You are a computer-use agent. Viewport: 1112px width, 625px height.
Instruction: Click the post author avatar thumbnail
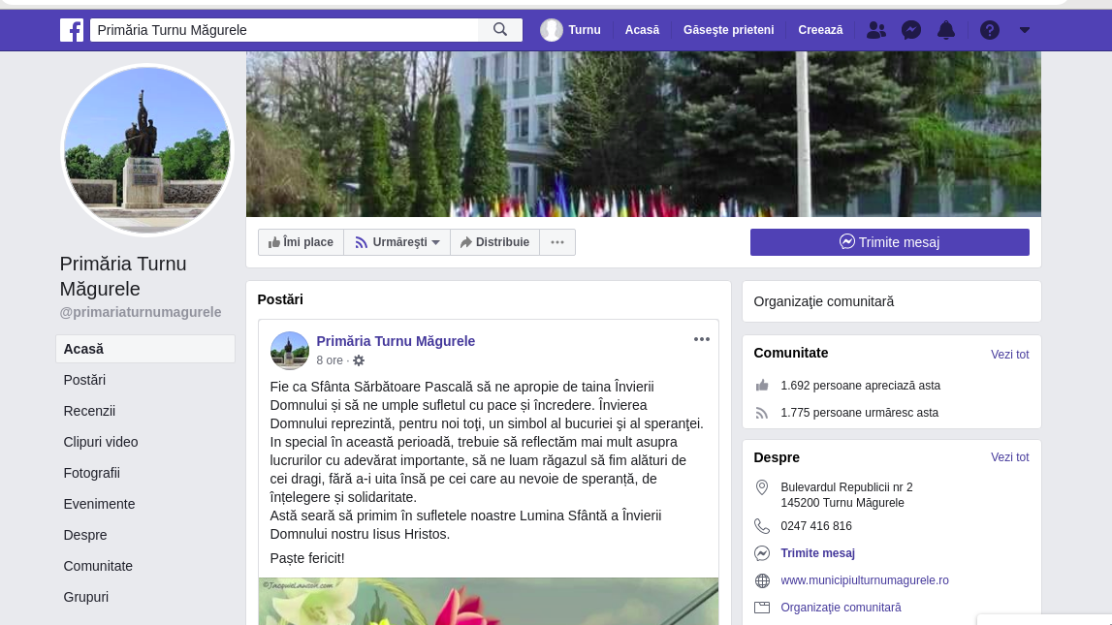289,350
